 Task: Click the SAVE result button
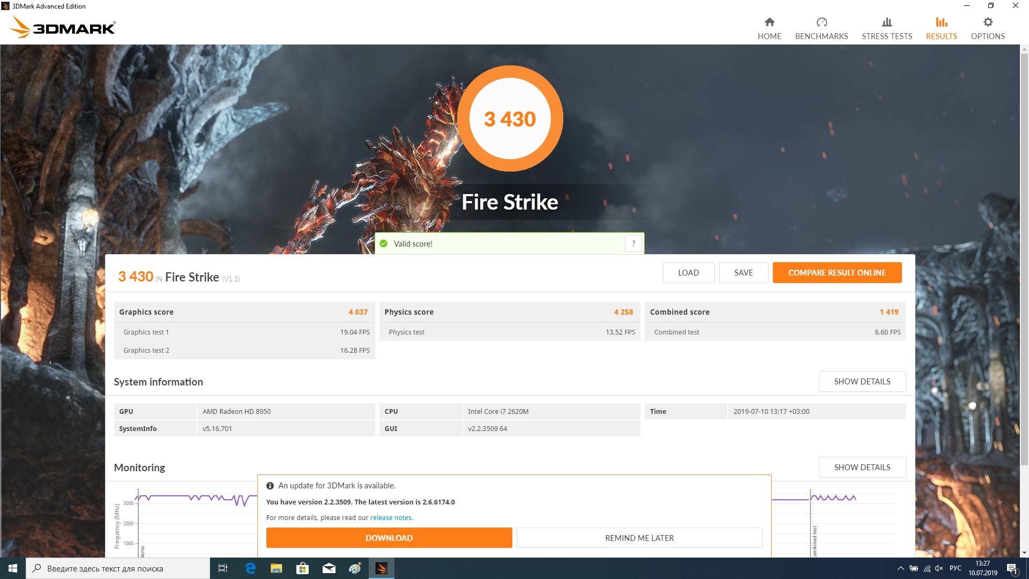(x=743, y=272)
